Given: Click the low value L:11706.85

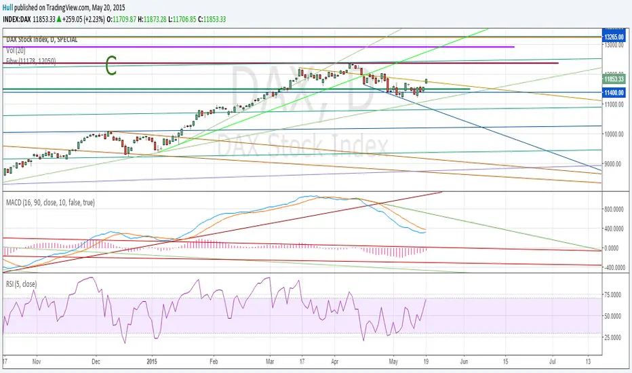Looking at the screenshot, I should pos(182,19).
